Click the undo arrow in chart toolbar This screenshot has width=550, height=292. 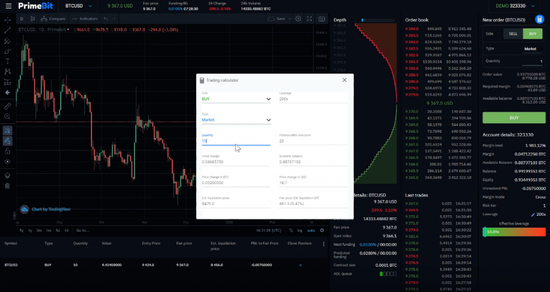point(106,19)
